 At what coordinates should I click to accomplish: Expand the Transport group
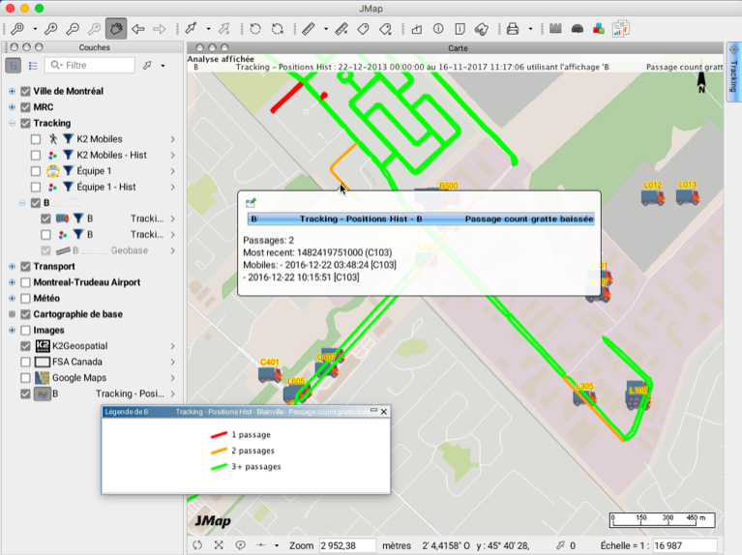click(x=12, y=267)
